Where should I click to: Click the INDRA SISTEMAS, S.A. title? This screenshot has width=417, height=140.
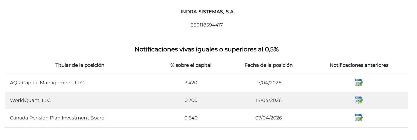[208, 12]
